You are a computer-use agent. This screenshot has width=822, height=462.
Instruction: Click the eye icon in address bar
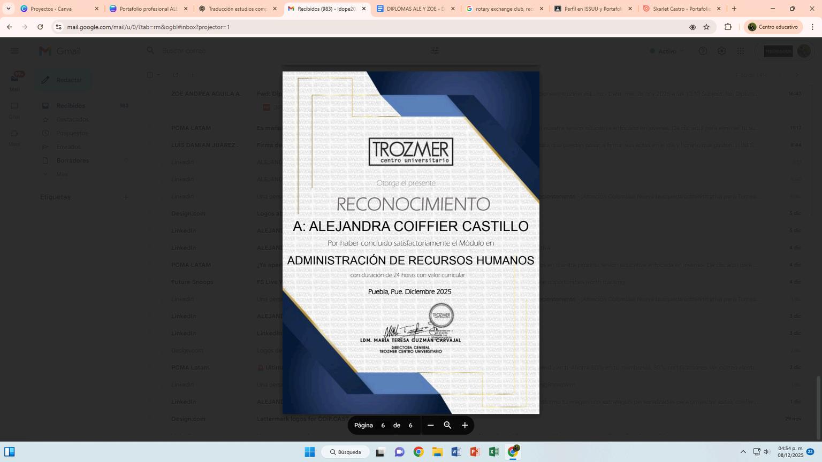point(692,27)
